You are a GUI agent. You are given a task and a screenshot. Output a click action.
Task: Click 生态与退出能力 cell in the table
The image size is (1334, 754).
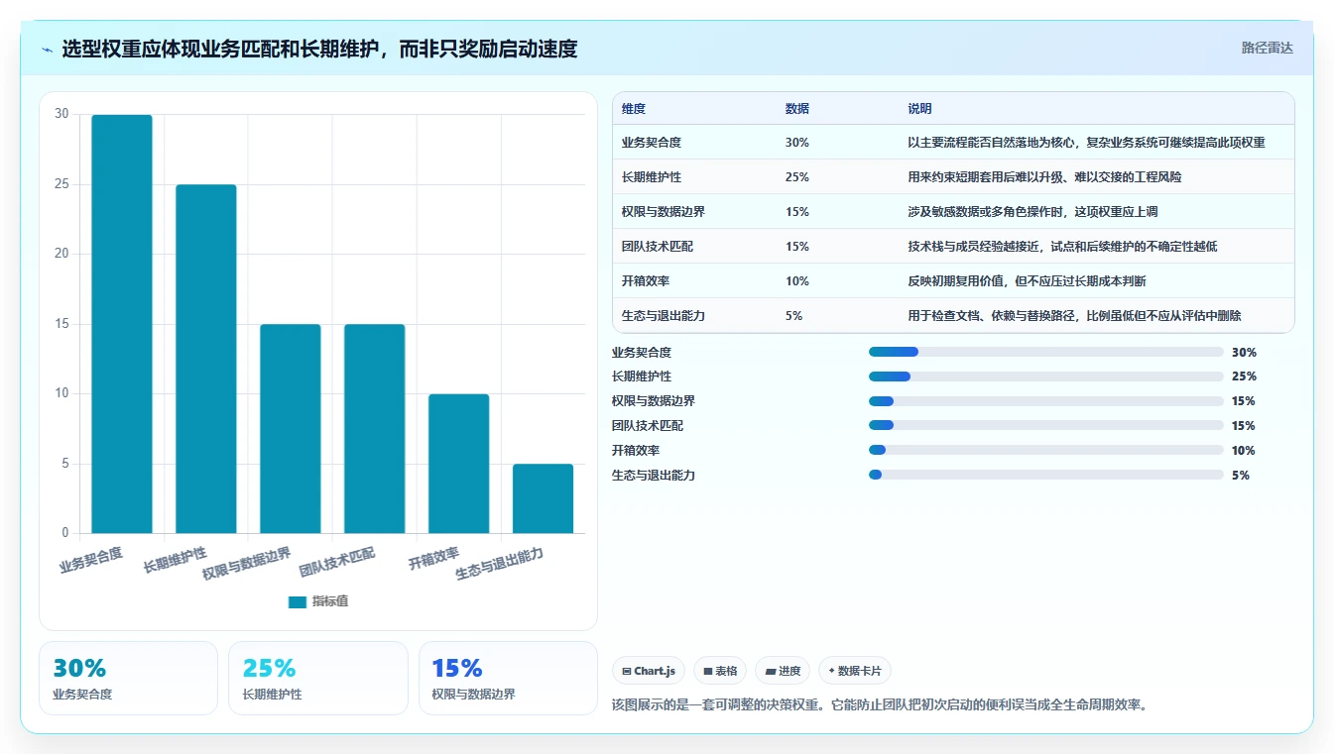click(x=664, y=316)
